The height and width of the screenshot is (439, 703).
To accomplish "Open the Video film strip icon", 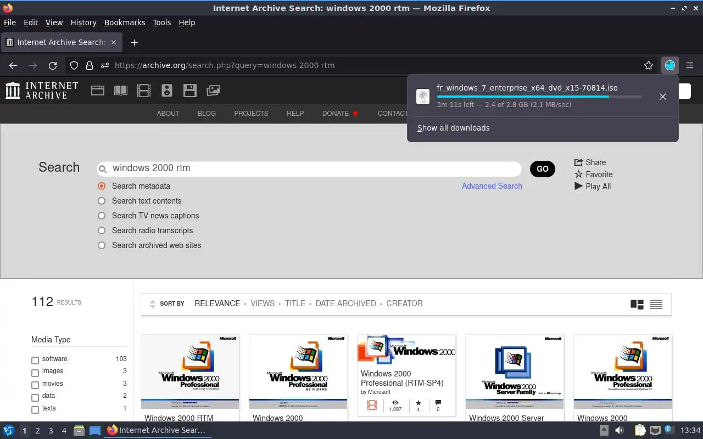I will 144,91.
